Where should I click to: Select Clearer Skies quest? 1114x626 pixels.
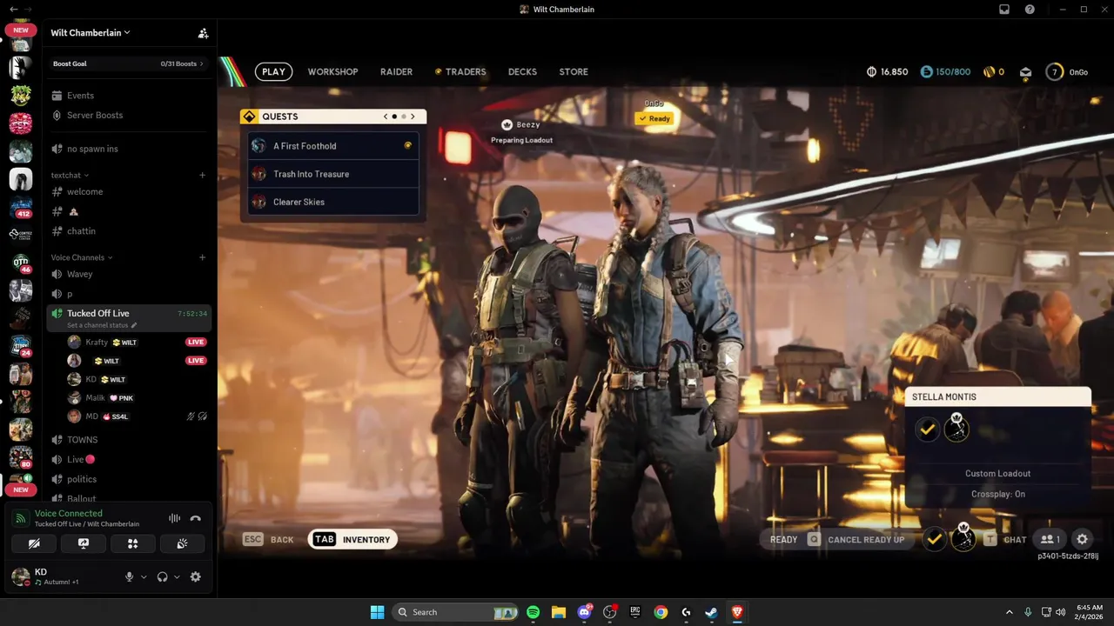[x=333, y=202]
